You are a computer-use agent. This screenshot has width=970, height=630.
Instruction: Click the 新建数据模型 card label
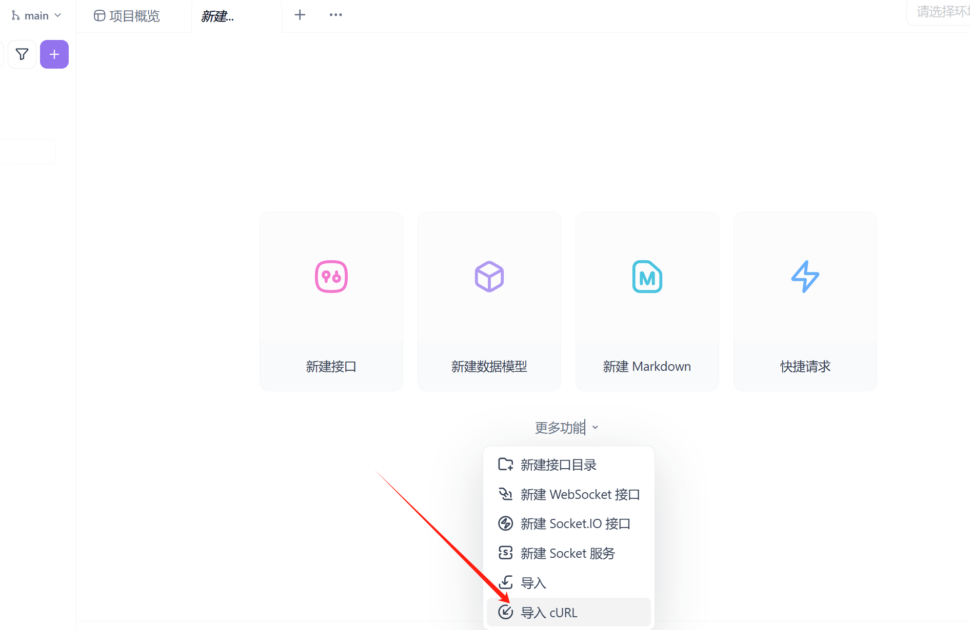click(x=489, y=366)
